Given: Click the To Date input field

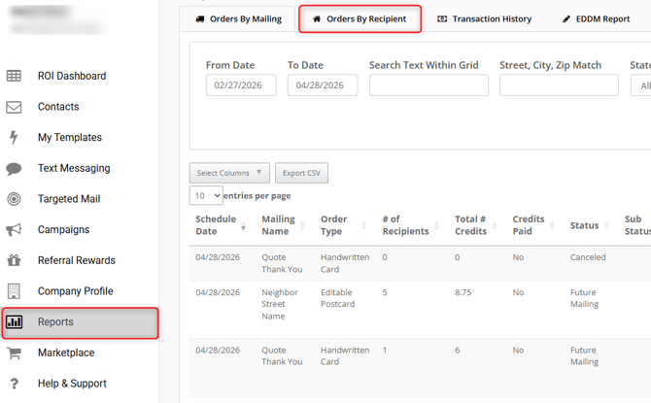Looking at the screenshot, I should (323, 85).
